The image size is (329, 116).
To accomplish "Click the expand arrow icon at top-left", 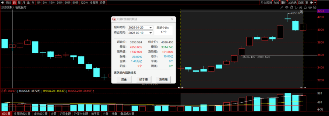I will (x=2, y=3).
